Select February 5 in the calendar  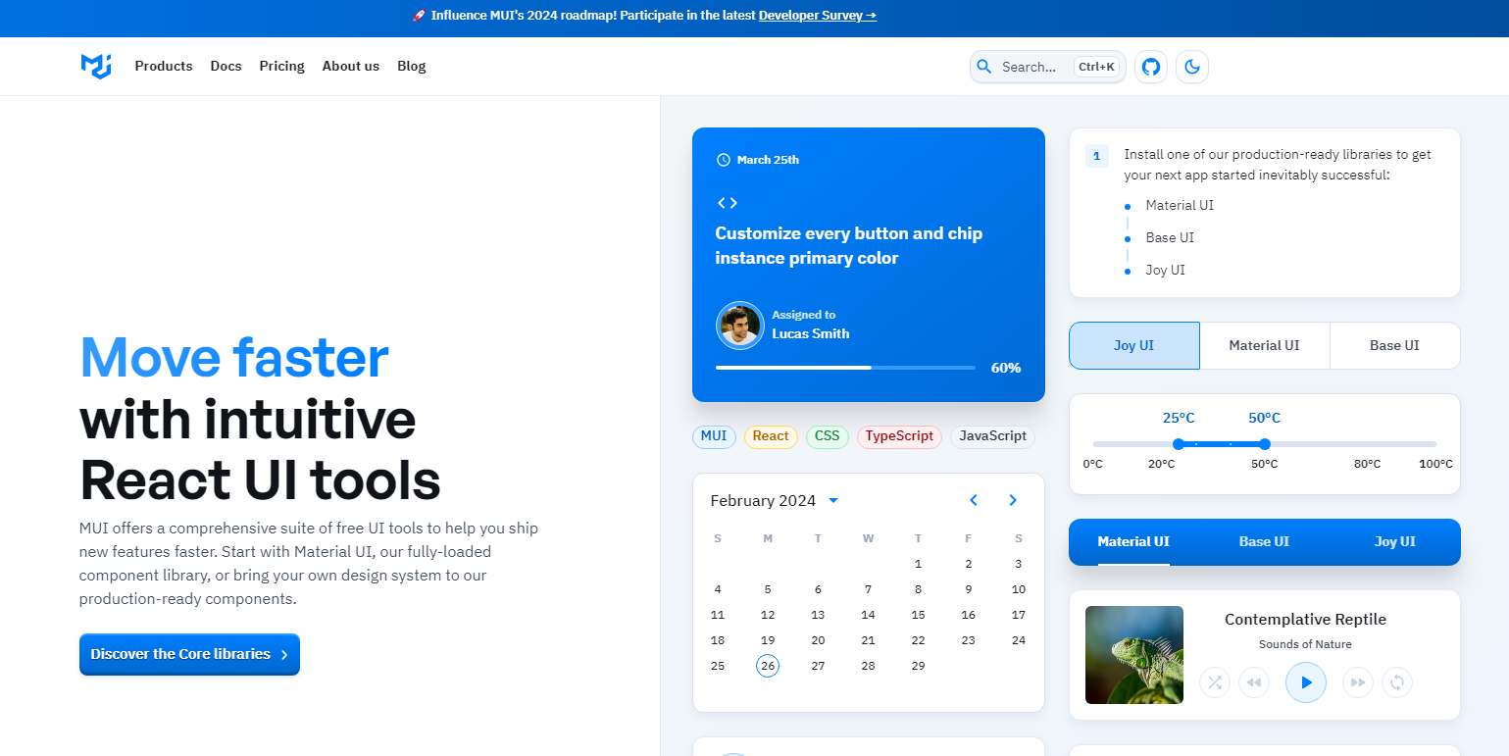[768, 589]
